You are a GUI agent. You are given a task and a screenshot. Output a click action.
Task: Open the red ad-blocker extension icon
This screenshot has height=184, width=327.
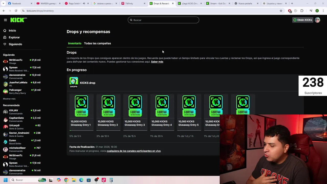coord(290,11)
